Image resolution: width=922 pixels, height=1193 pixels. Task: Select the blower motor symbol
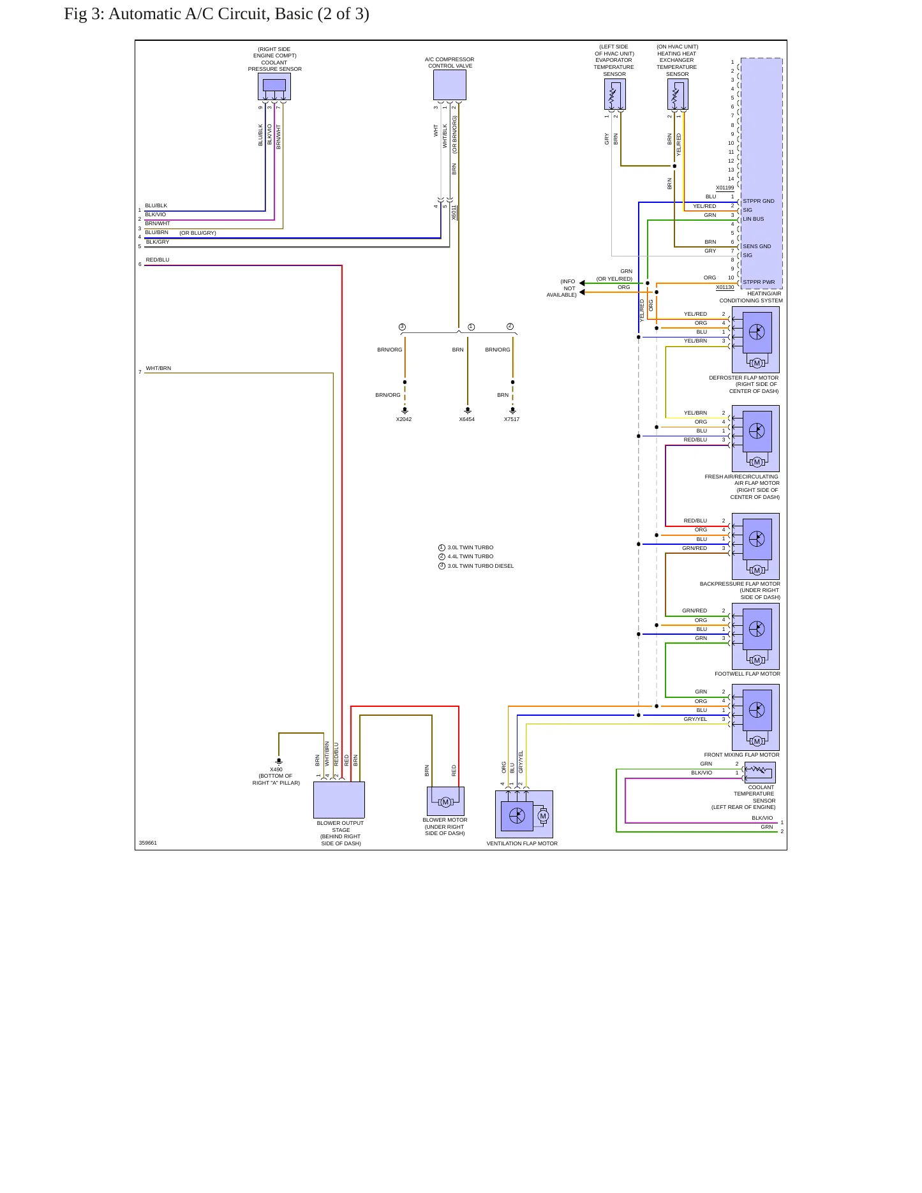pyautogui.click(x=445, y=801)
